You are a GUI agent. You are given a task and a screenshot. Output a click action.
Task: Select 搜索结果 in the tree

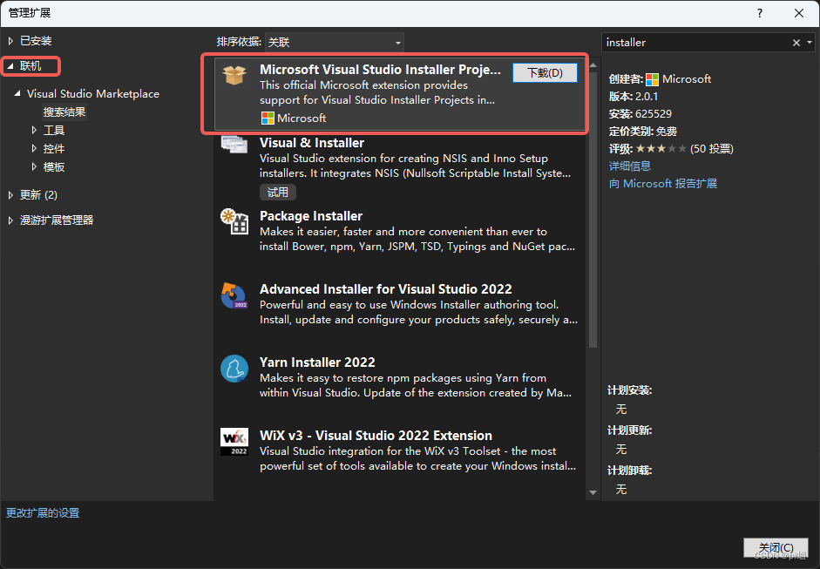pyautogui.click(x=64, y=112)
